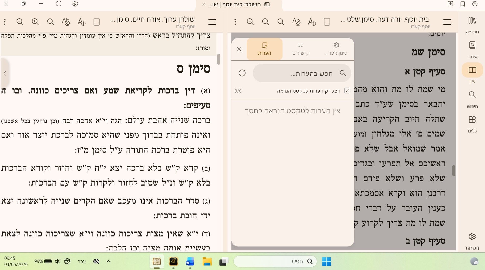Toggle full screen mode icon
485x270 pixels.
click(59, 4)
